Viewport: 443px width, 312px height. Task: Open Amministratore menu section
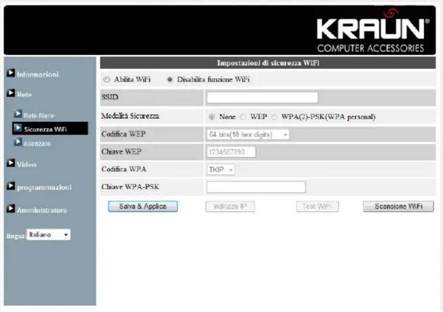click(x=42, y=210)
